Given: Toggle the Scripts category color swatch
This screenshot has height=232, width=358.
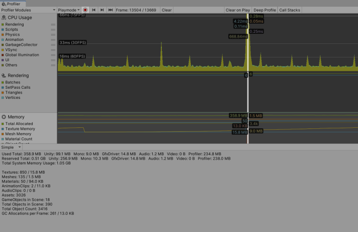Looking at the screenshot, I should [3, 29].
